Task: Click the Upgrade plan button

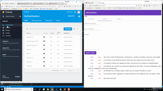Action: point(18,77)
